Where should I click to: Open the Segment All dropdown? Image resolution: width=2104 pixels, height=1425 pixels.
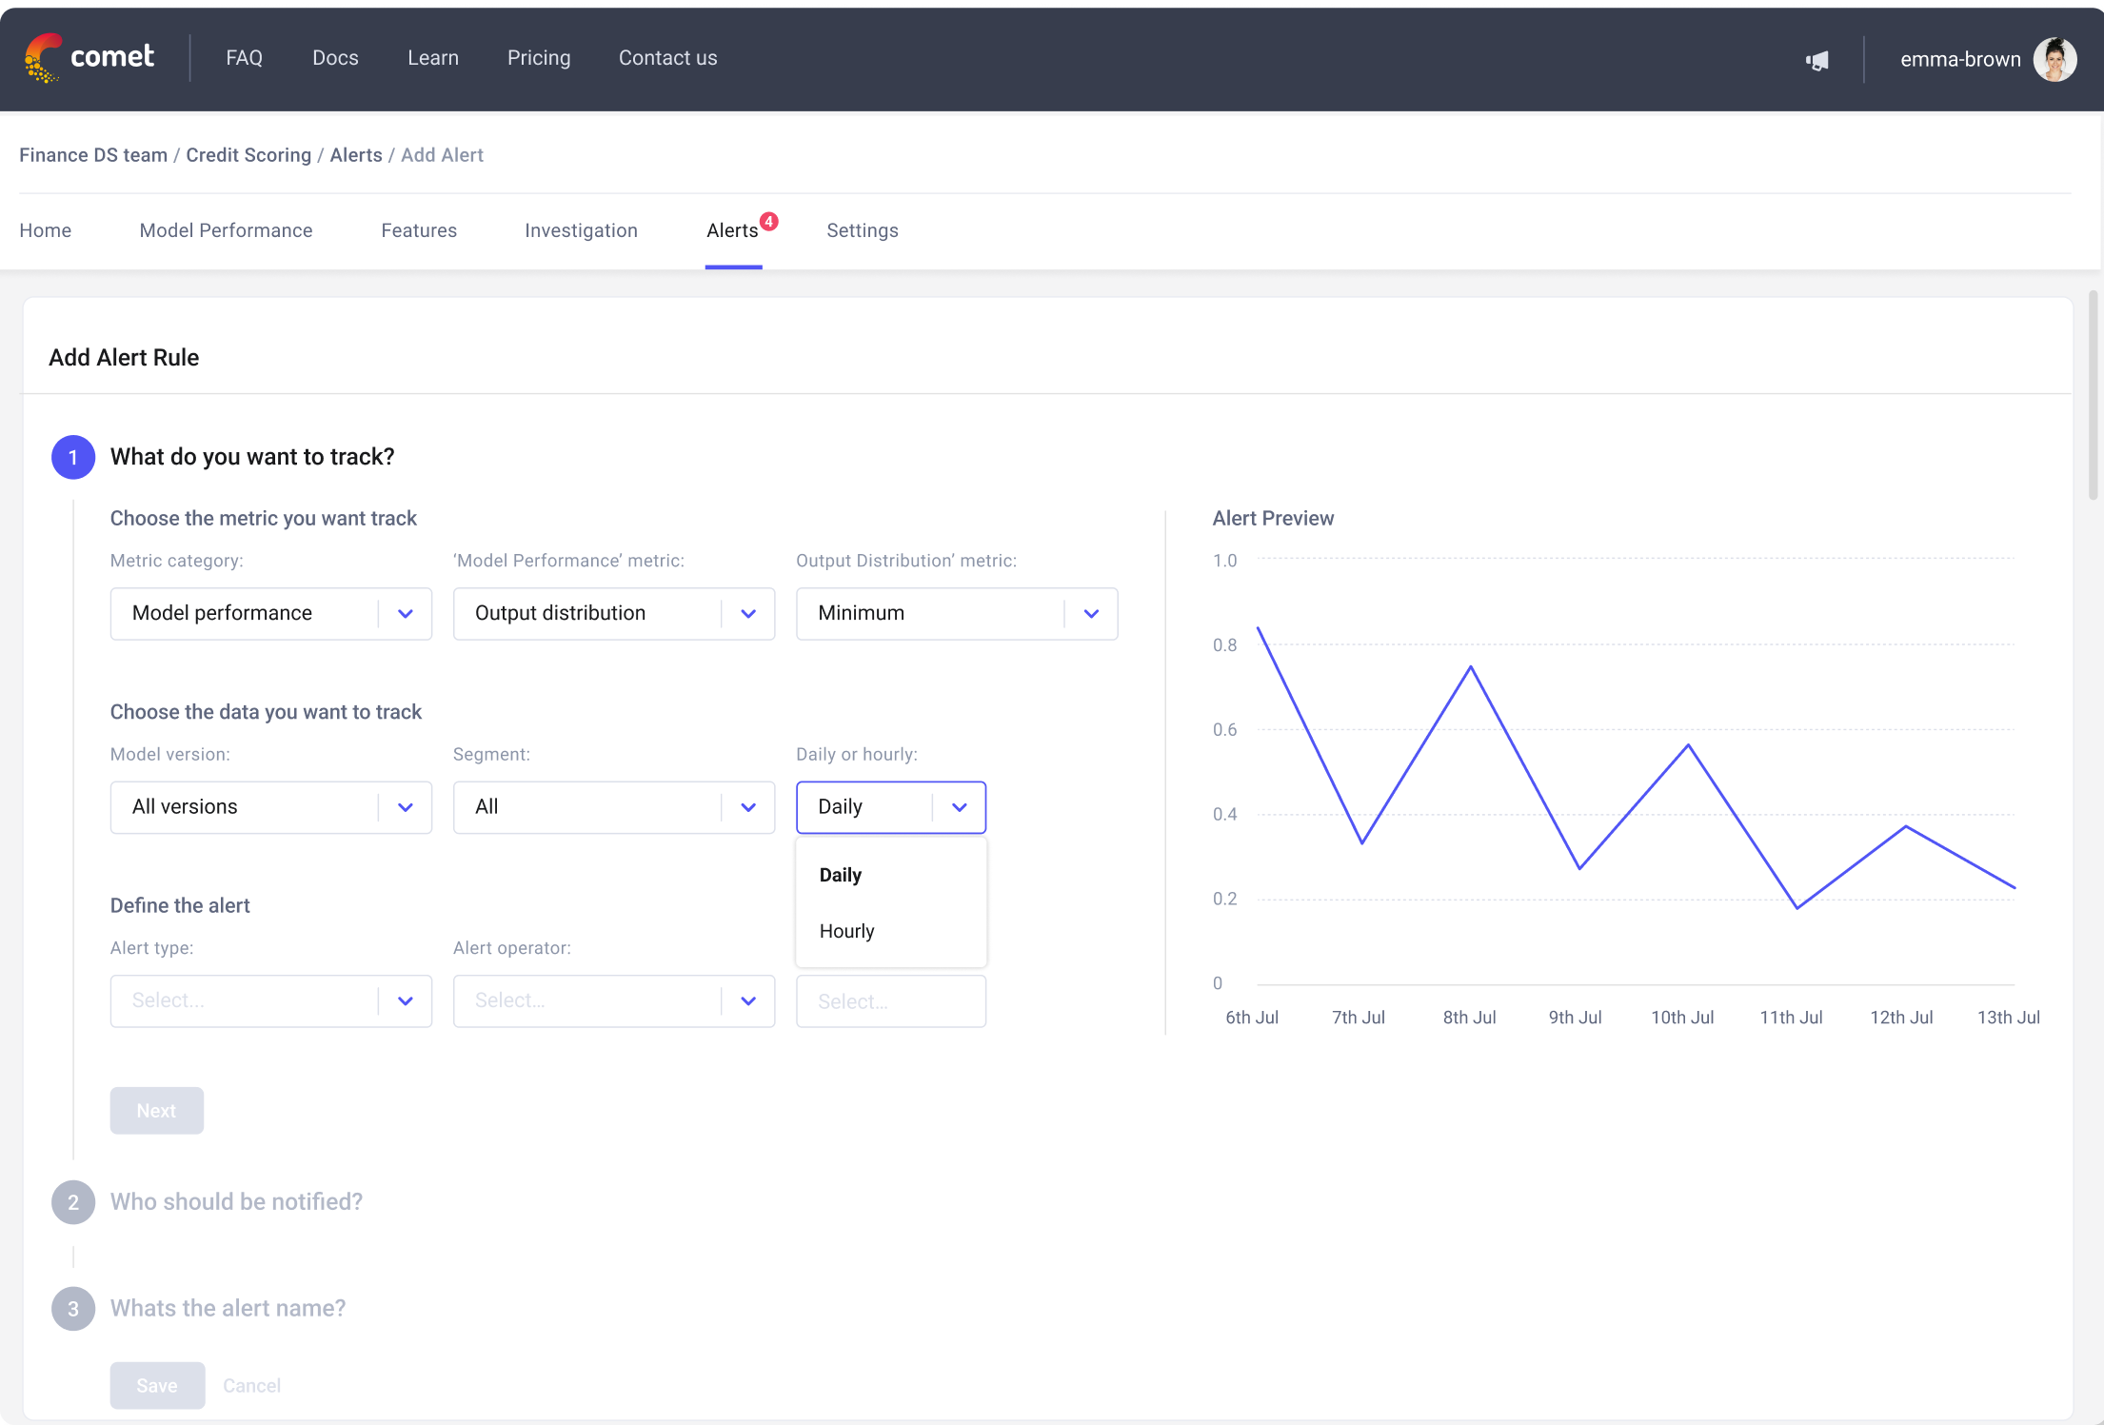click(x=614, y=807)
